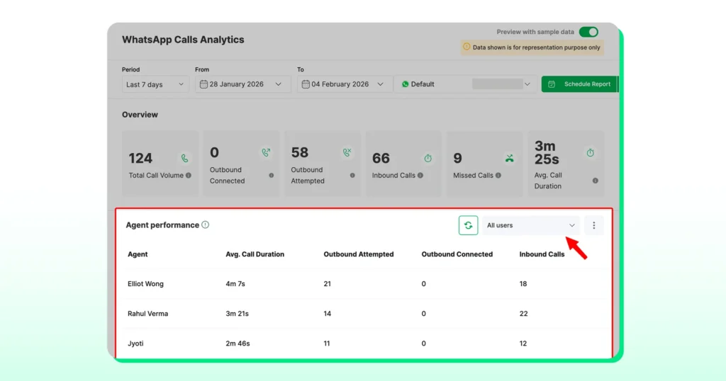Open the three-dot more options menu
Screen dimensions: 726x381
click(593, 225)
